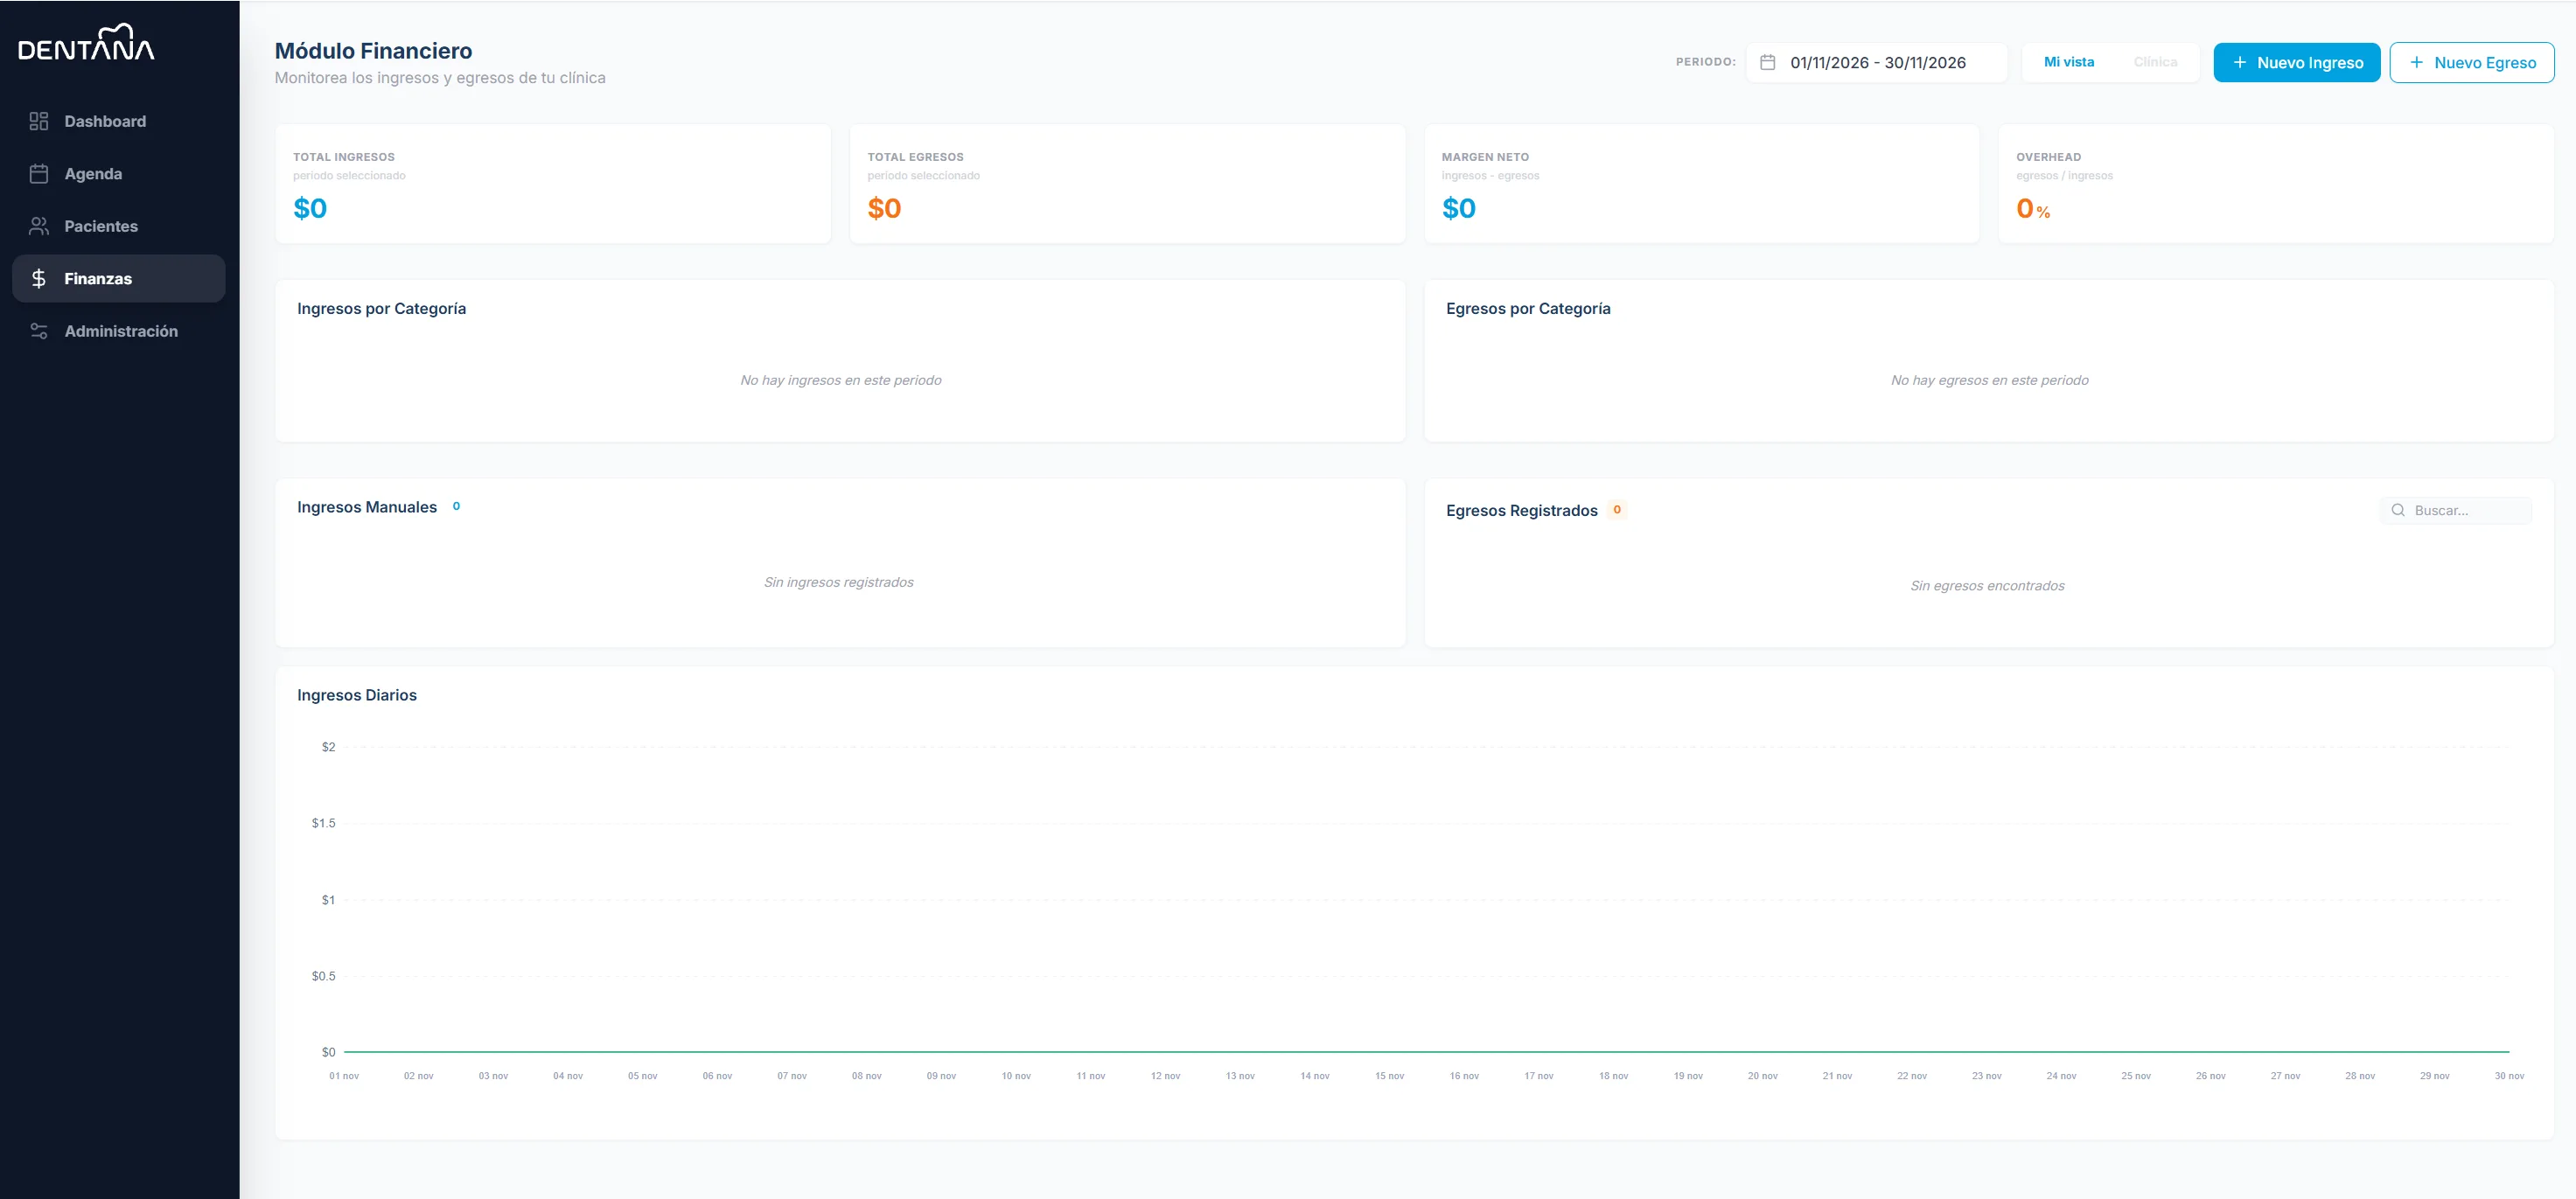The width and height of the screenshot is (2576, 1199).
Task: Click the '15 nov' axis label
Action: pyautogui.click(x=1389, y=1076)
